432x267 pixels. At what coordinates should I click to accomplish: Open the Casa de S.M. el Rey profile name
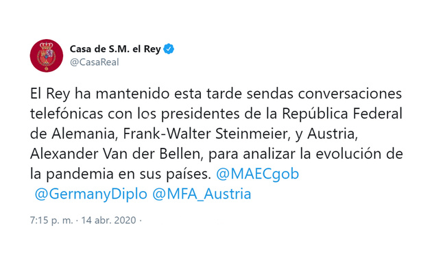point(115,49)
